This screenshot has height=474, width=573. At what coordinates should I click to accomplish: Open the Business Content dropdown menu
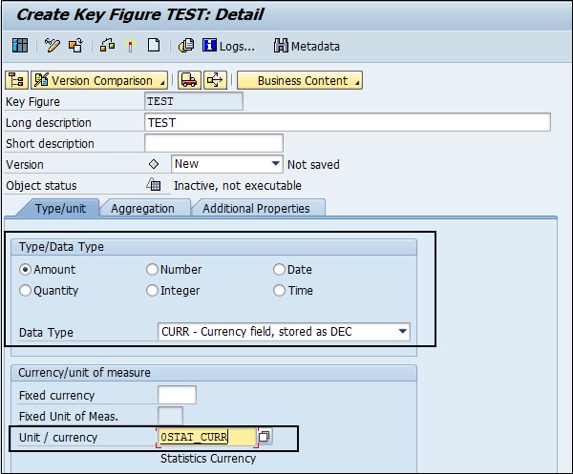[x=301, y=81]
